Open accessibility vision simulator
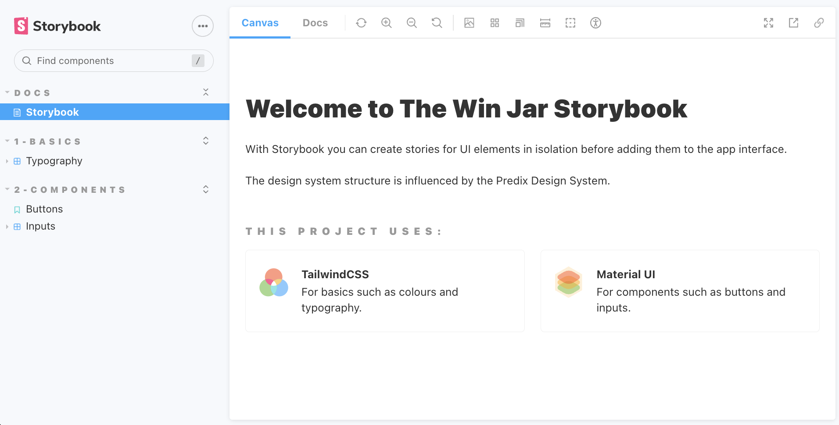This screenshot has height=425, width=839. pos(595,23)
